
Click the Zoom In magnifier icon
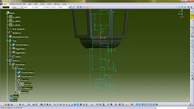pos(66,105)
